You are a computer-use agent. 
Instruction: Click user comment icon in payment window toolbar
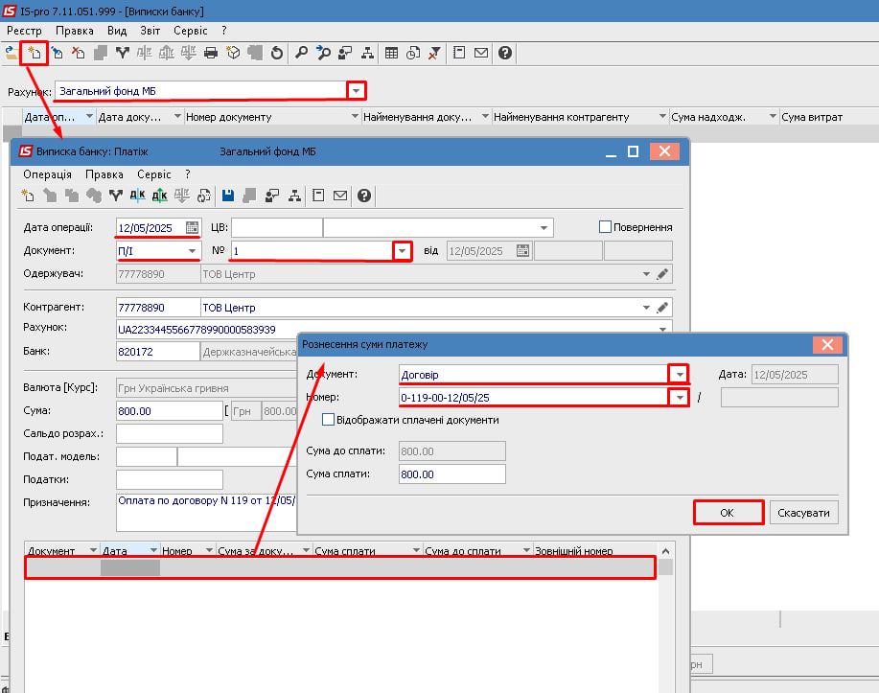(272, 196)
